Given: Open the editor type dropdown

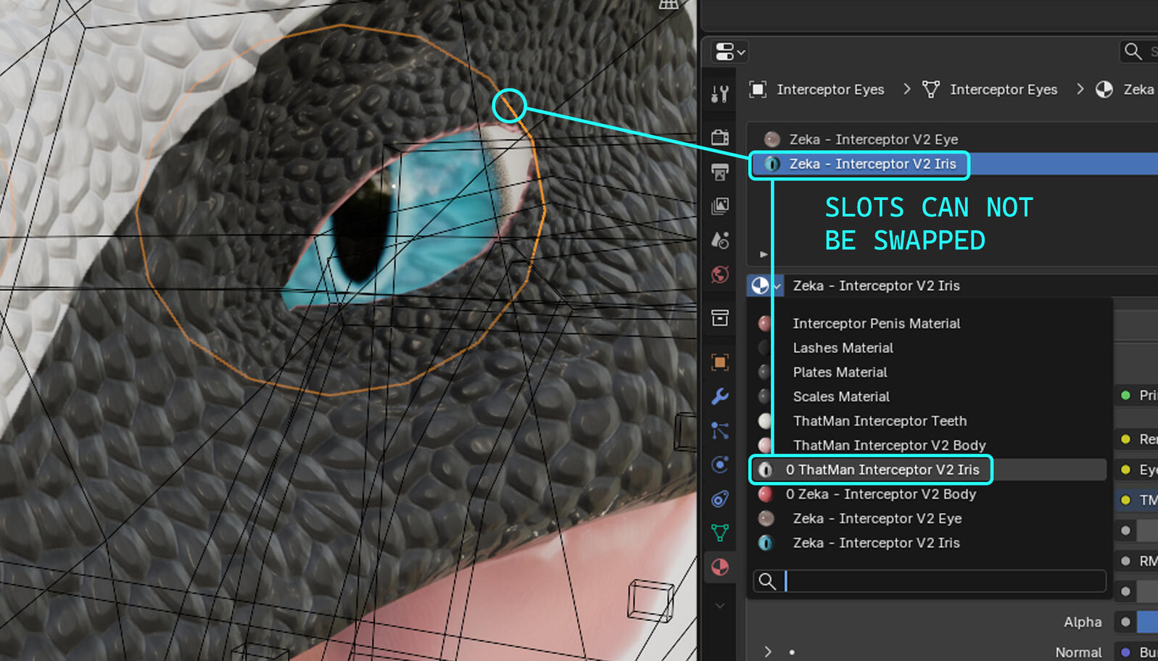Looking at the screenshot, I should click(729, 52).
